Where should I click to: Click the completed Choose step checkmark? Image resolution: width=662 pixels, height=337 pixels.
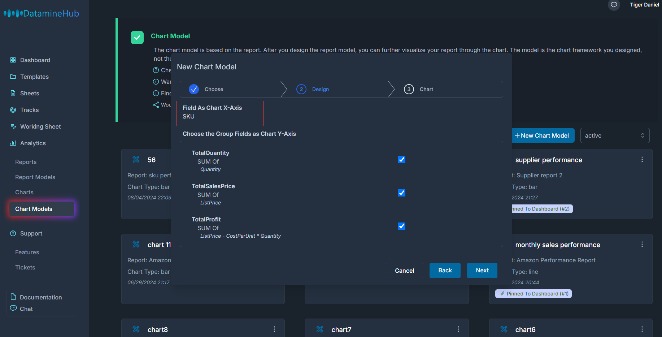click(x=194, y=89)
